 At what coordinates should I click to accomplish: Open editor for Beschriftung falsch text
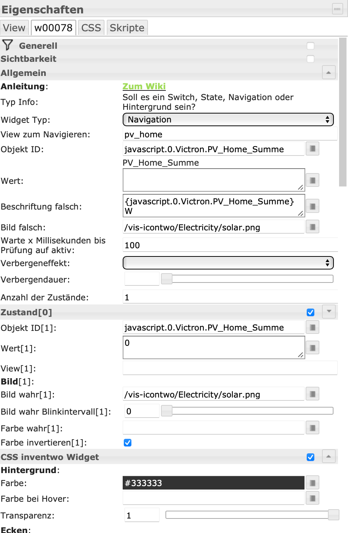[x=312, y=206]
